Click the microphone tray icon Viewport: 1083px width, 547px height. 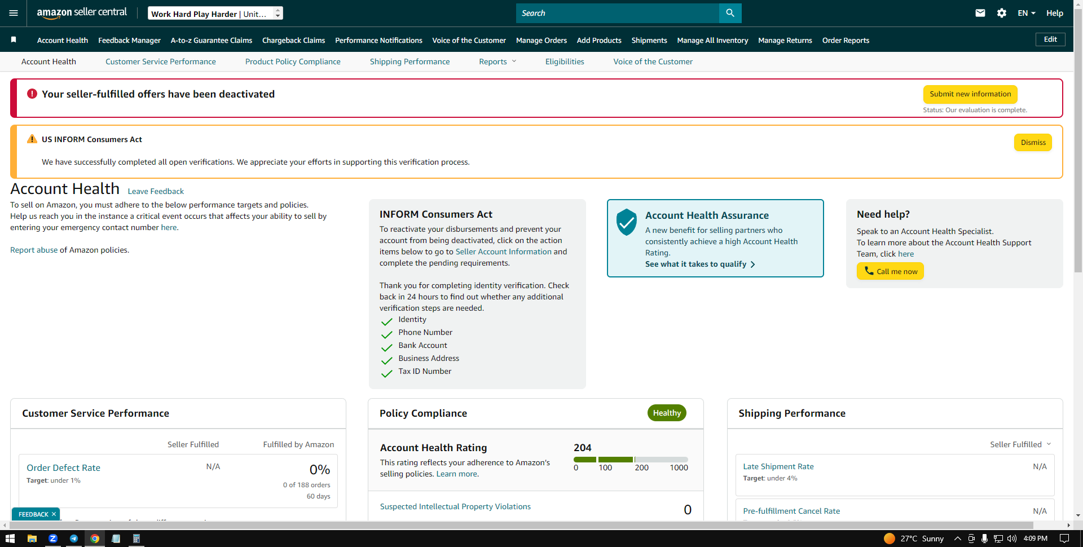pyautogui.click(x=984, y=539)
